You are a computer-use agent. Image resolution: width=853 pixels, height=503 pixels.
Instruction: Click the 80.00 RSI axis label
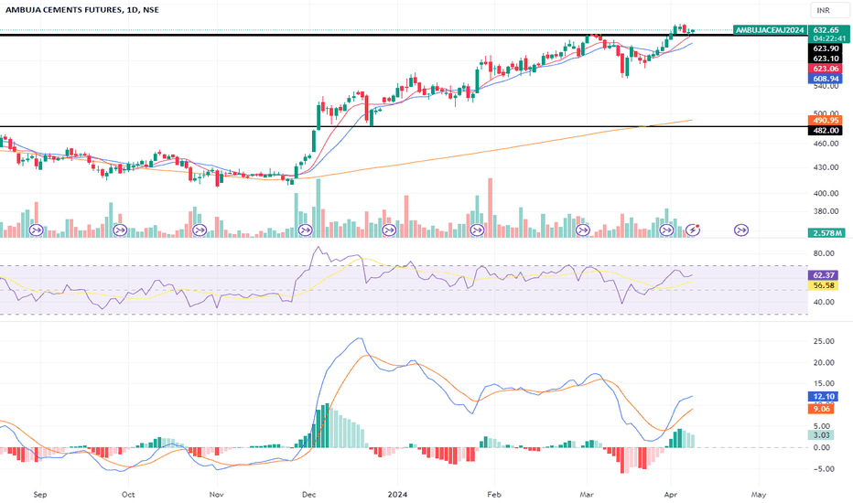pyautogui.click(x=824, y=252)
